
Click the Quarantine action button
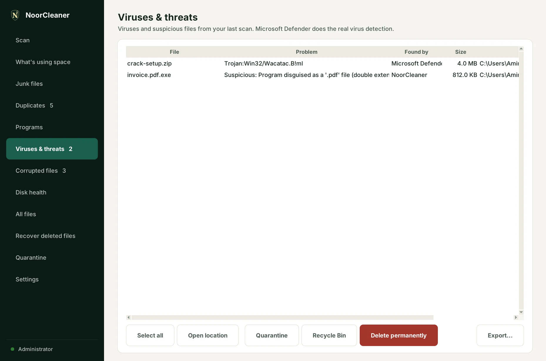tap(272, 335)
